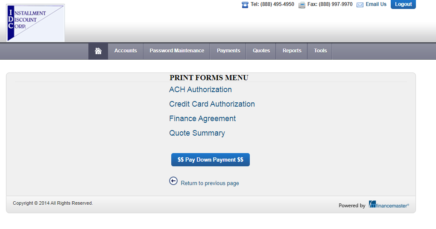This screenshot has height=229, width=436.
Task: Click the Email Us link
Action: tap(376, 4)
